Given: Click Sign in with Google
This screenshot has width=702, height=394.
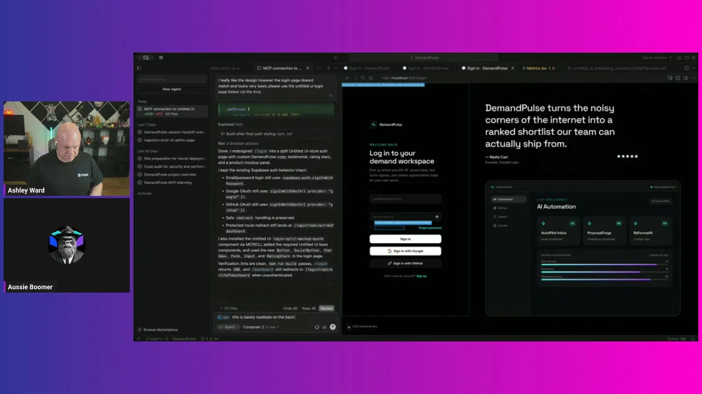Looking at the screenshot, I should (405, 251).
